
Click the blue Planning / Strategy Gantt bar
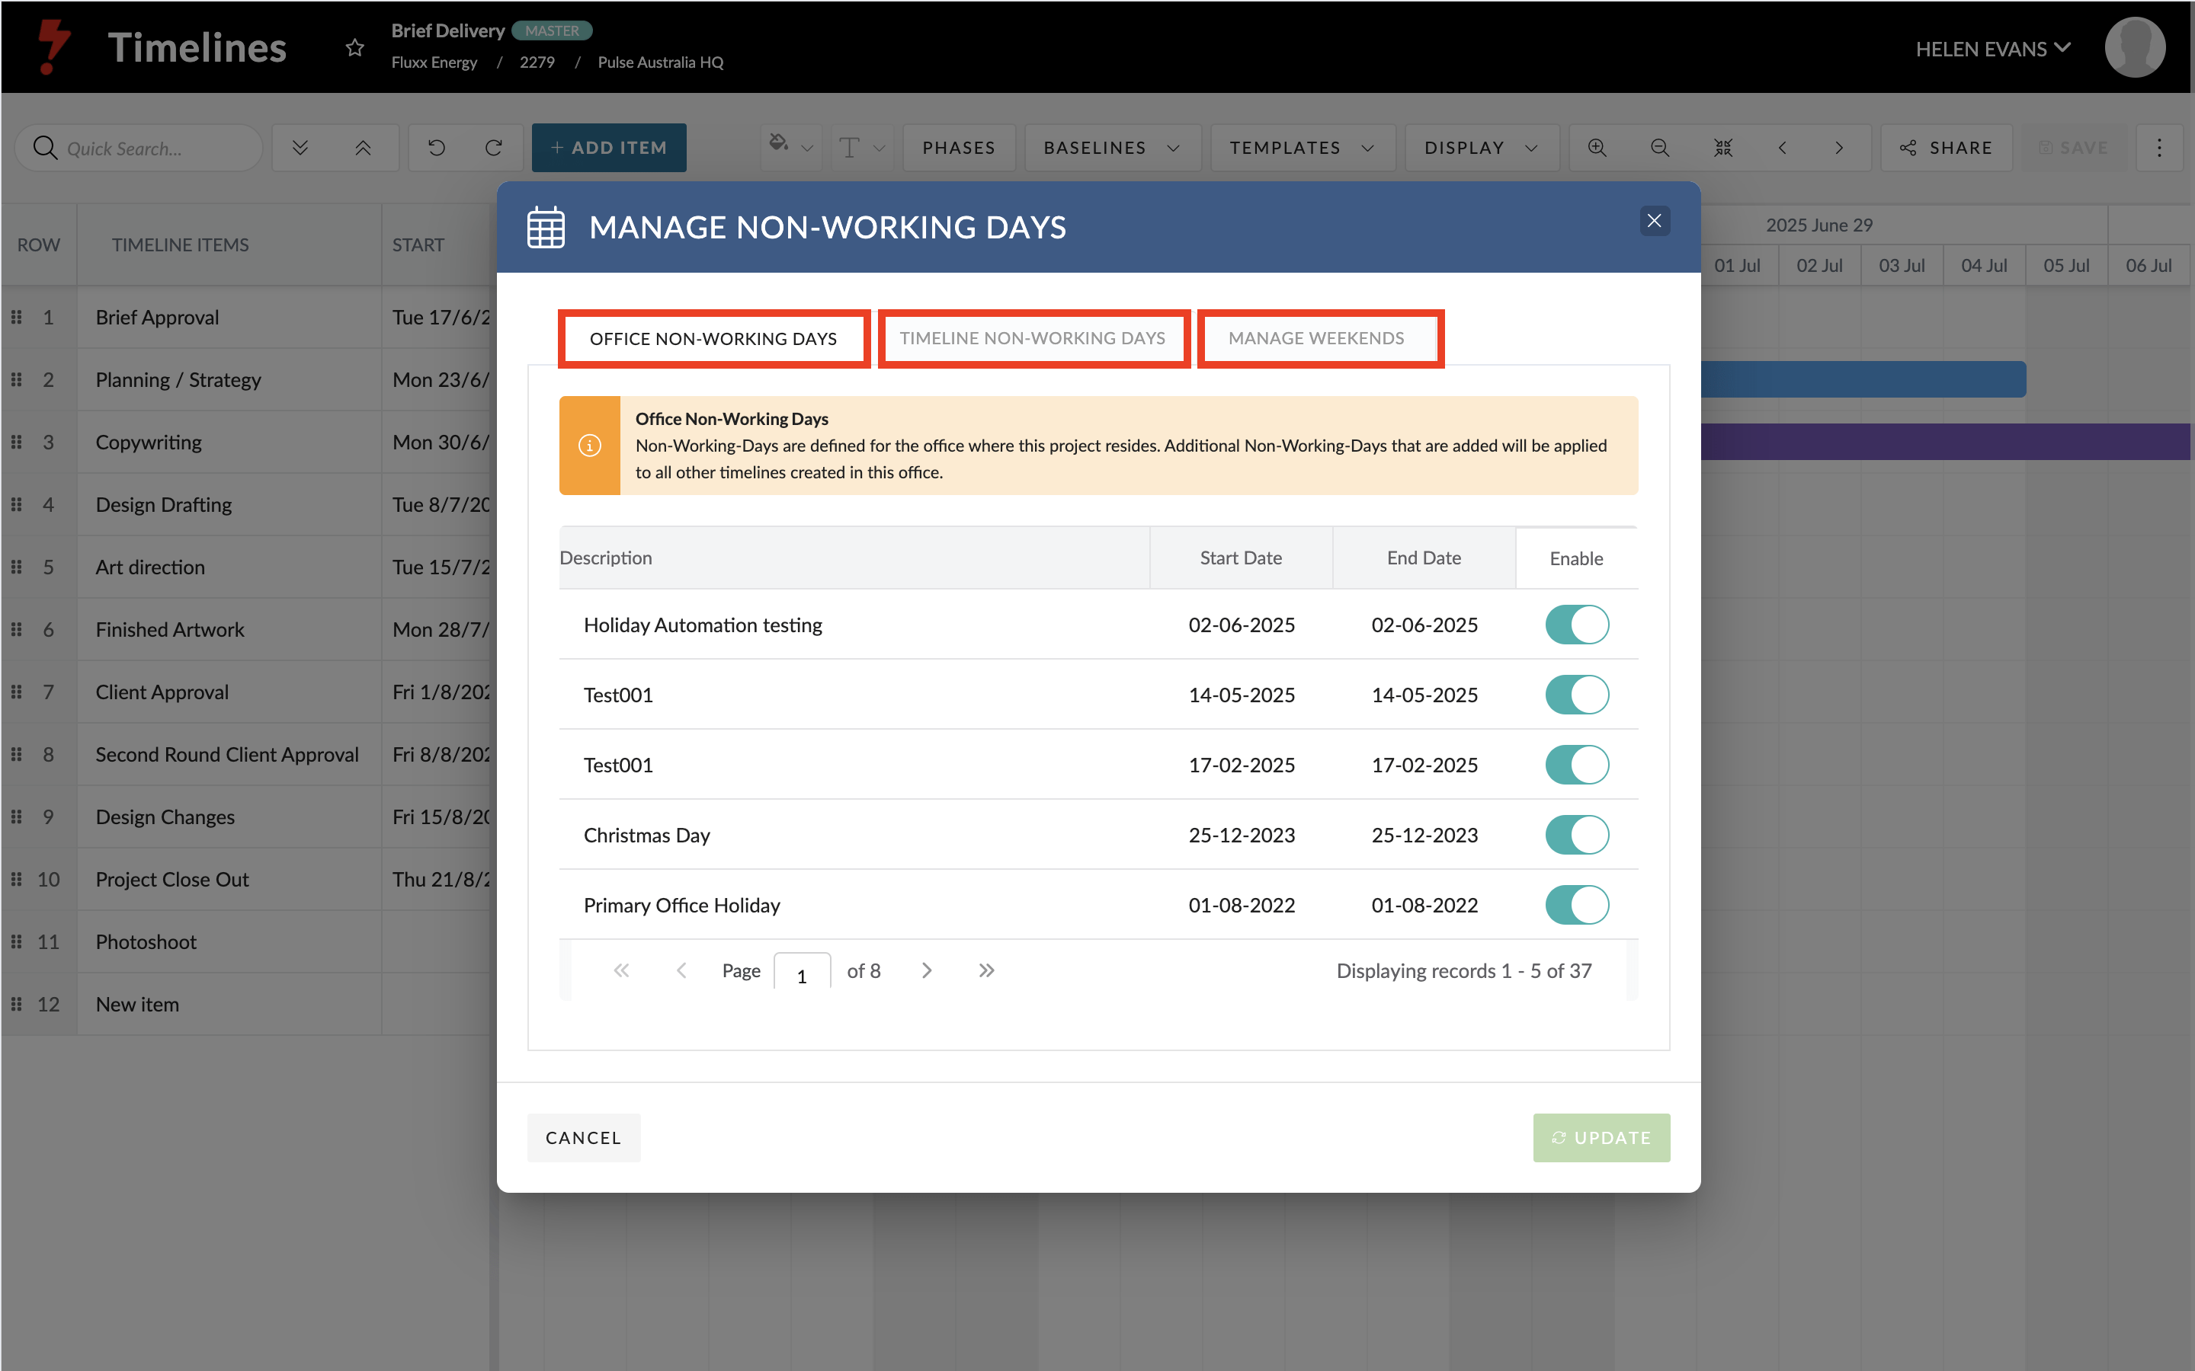tap(1863, 379)
